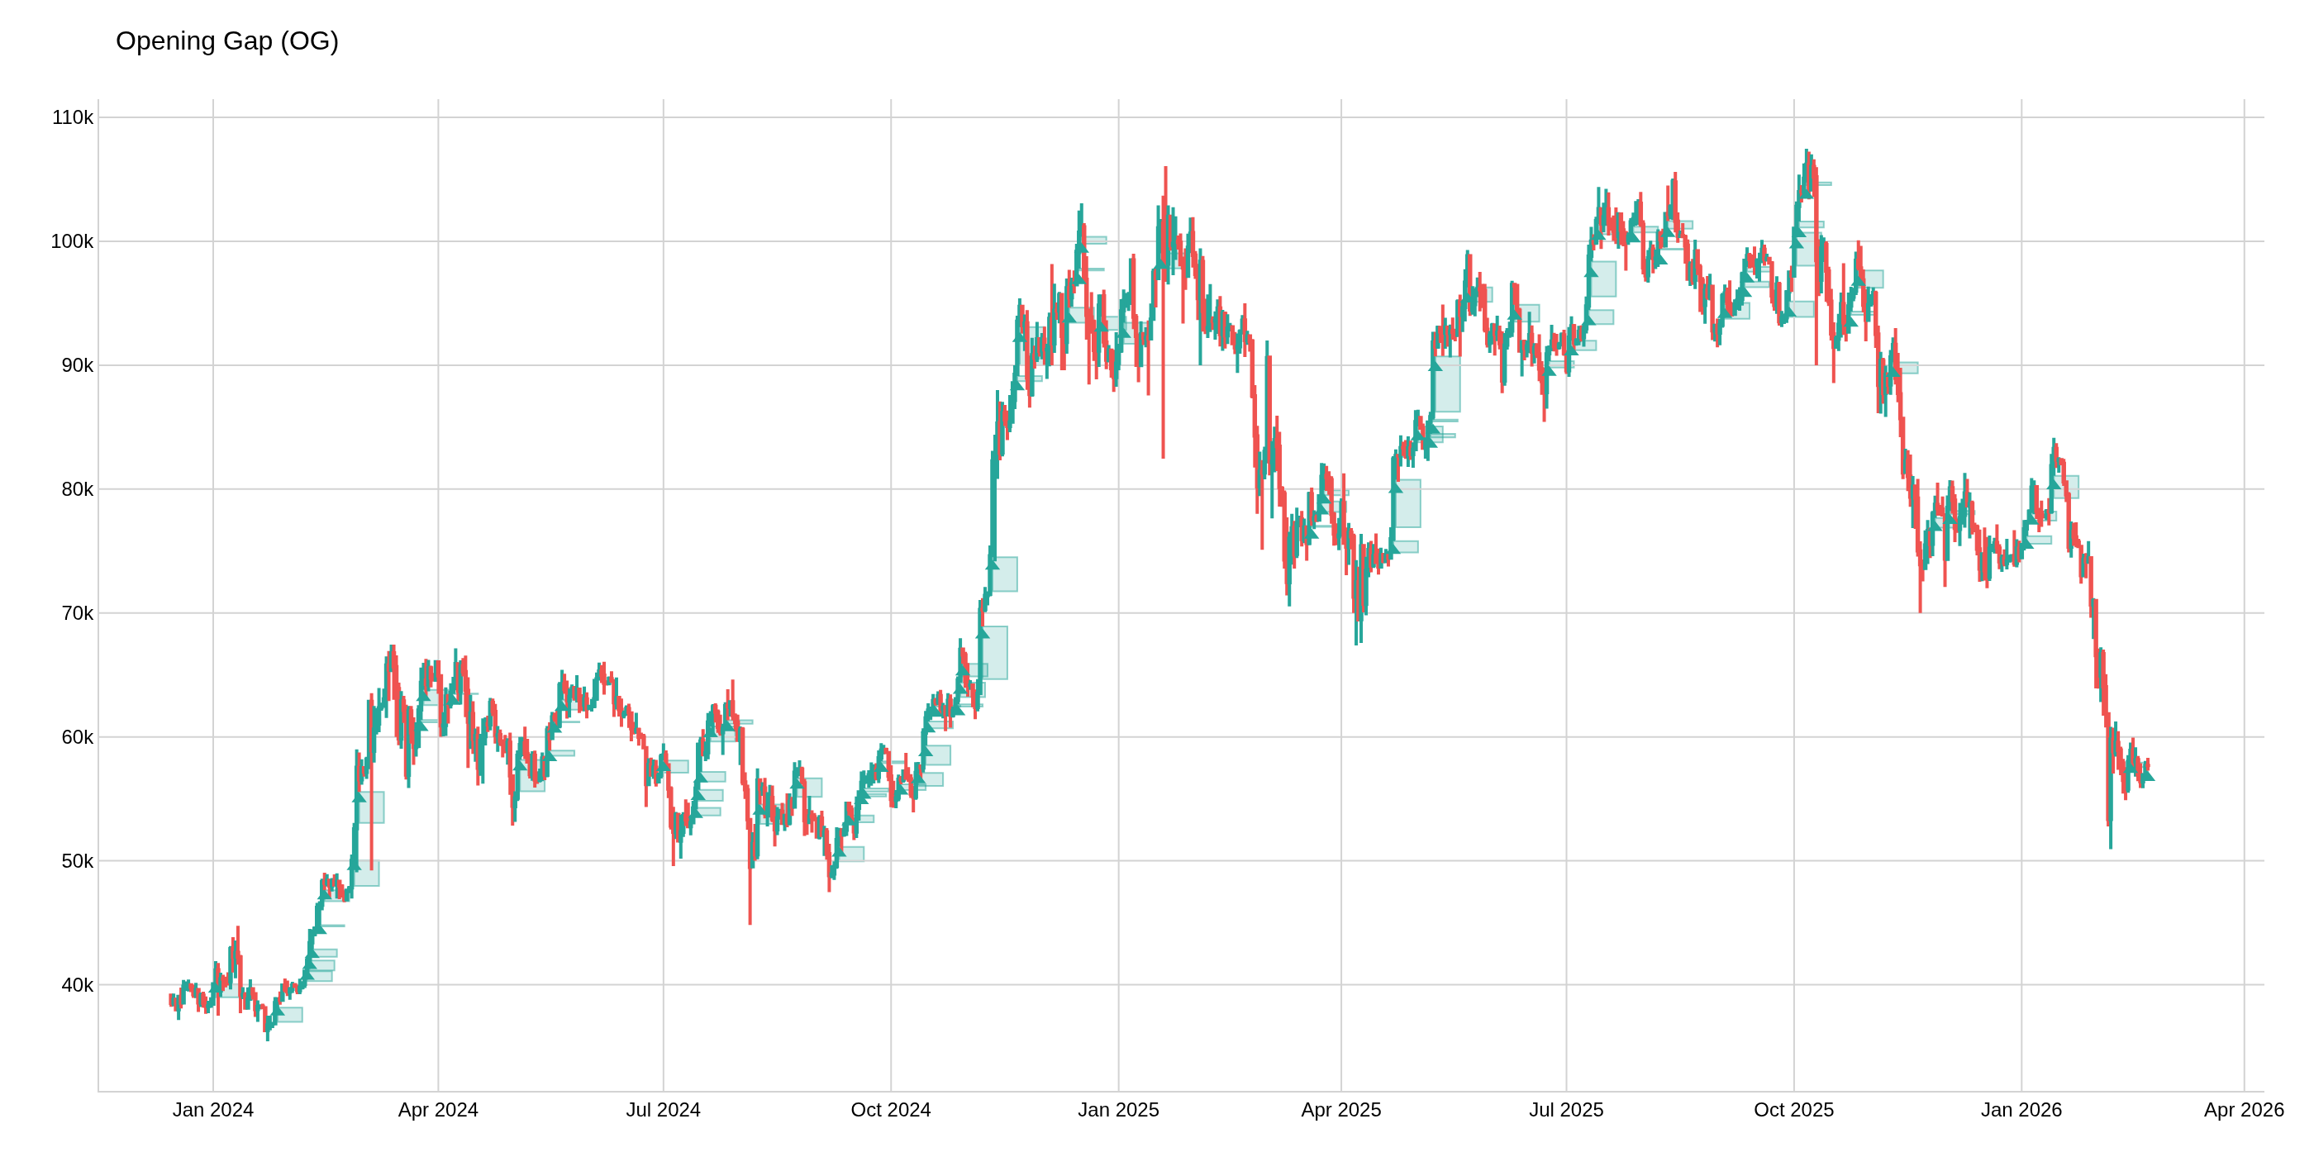Image resolution: width=2314 pixels, height=1157 pixels.
Task: Click the Jan 2026 date label
Action: [2021, 1110]
